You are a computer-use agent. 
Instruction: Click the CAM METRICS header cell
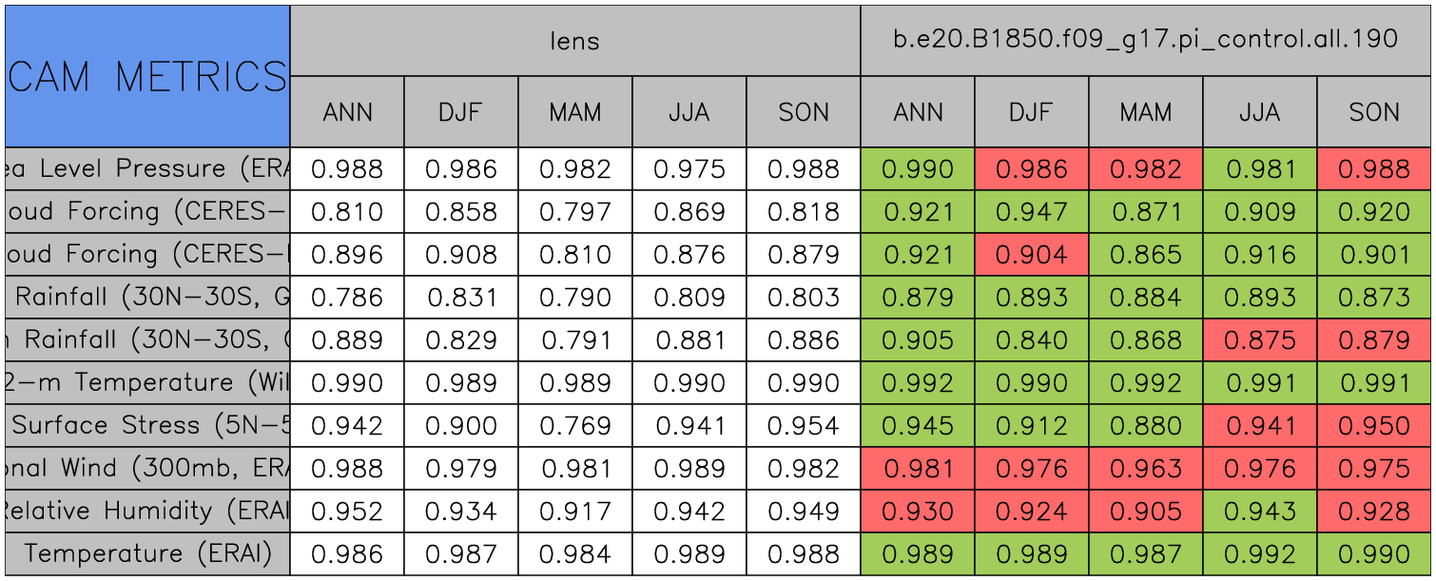[147, 76]
